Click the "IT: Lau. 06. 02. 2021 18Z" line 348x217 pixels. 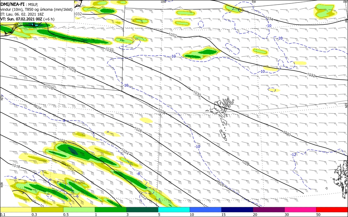(x=22, y=14)
